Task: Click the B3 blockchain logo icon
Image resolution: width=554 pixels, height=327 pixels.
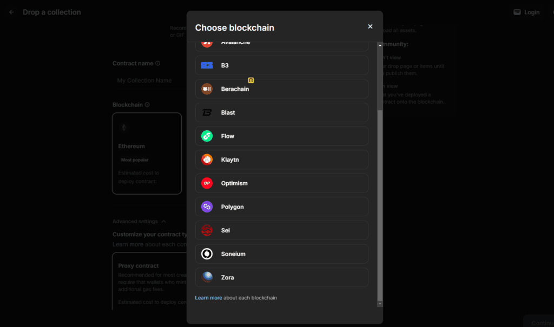Action: pyautogui.click(x=207, y=65)
